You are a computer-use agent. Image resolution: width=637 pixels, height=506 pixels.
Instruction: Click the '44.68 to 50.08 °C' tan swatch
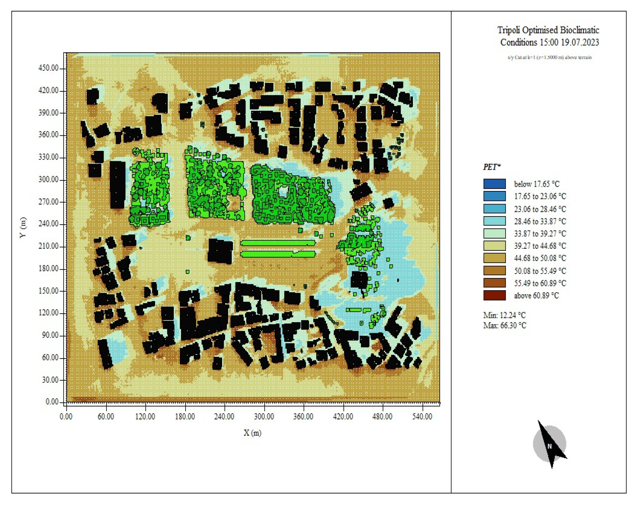click(494, 258)
